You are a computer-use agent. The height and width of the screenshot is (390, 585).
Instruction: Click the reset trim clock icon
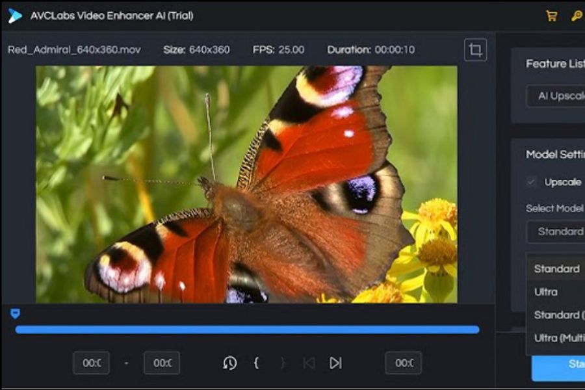pos(229,363)
